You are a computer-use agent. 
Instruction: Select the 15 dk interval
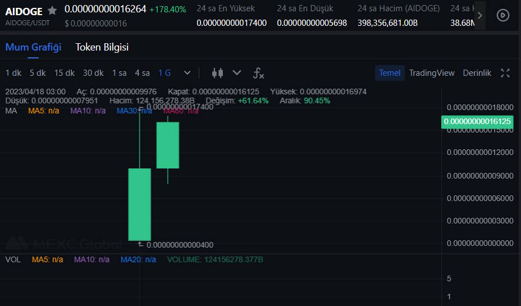click(x=65, y=73)
